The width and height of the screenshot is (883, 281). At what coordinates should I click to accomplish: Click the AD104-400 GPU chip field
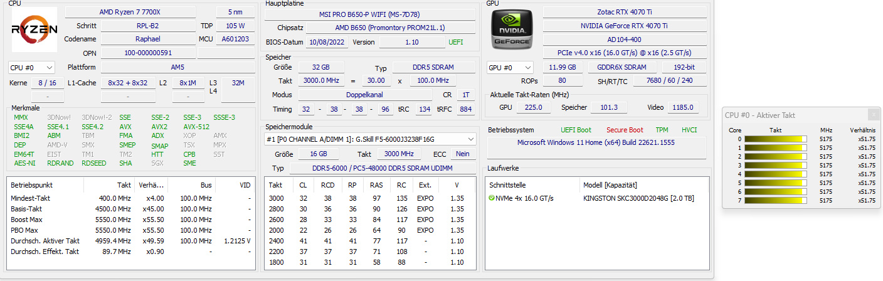[x=624, y=39]
